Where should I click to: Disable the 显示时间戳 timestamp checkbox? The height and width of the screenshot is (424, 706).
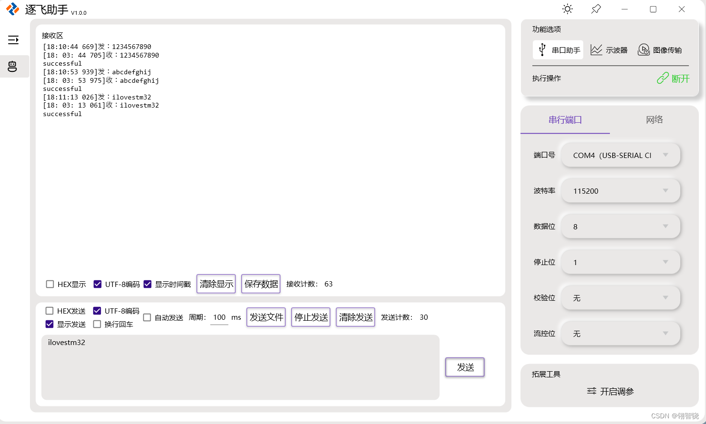point(147,284)
